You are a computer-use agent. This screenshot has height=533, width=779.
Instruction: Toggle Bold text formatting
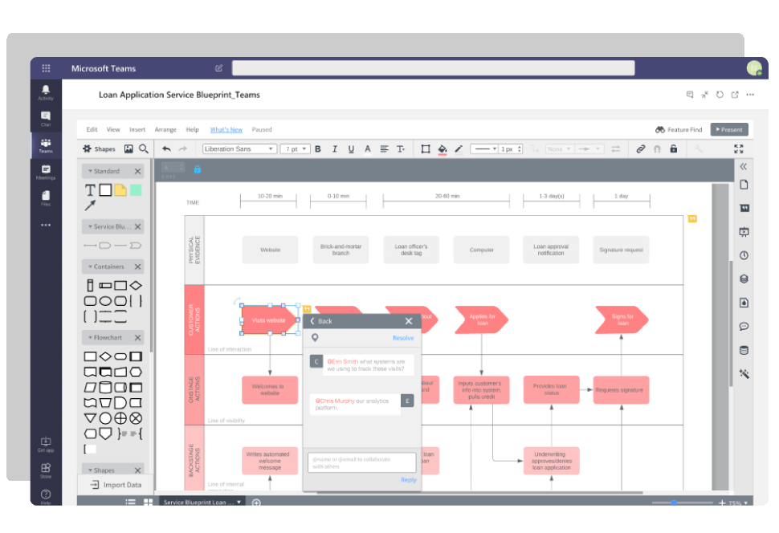coord(317,149)
